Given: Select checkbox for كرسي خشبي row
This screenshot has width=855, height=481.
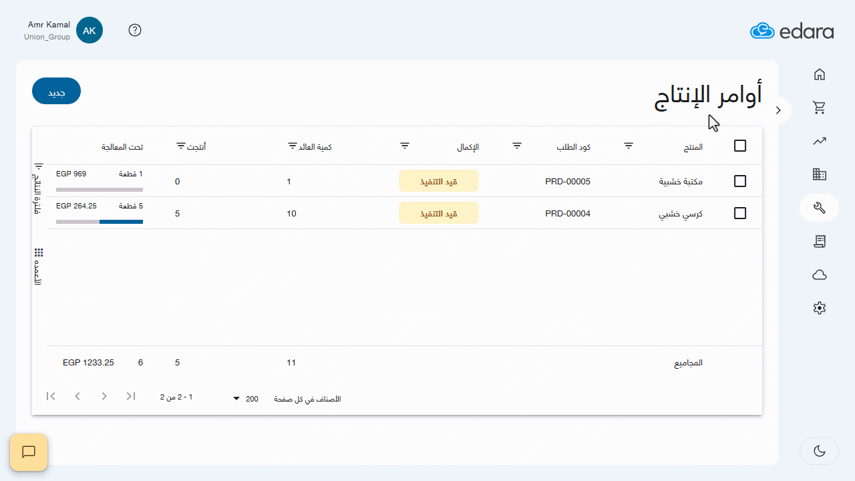Looking at the screenshot, I should tap(740, 213).
